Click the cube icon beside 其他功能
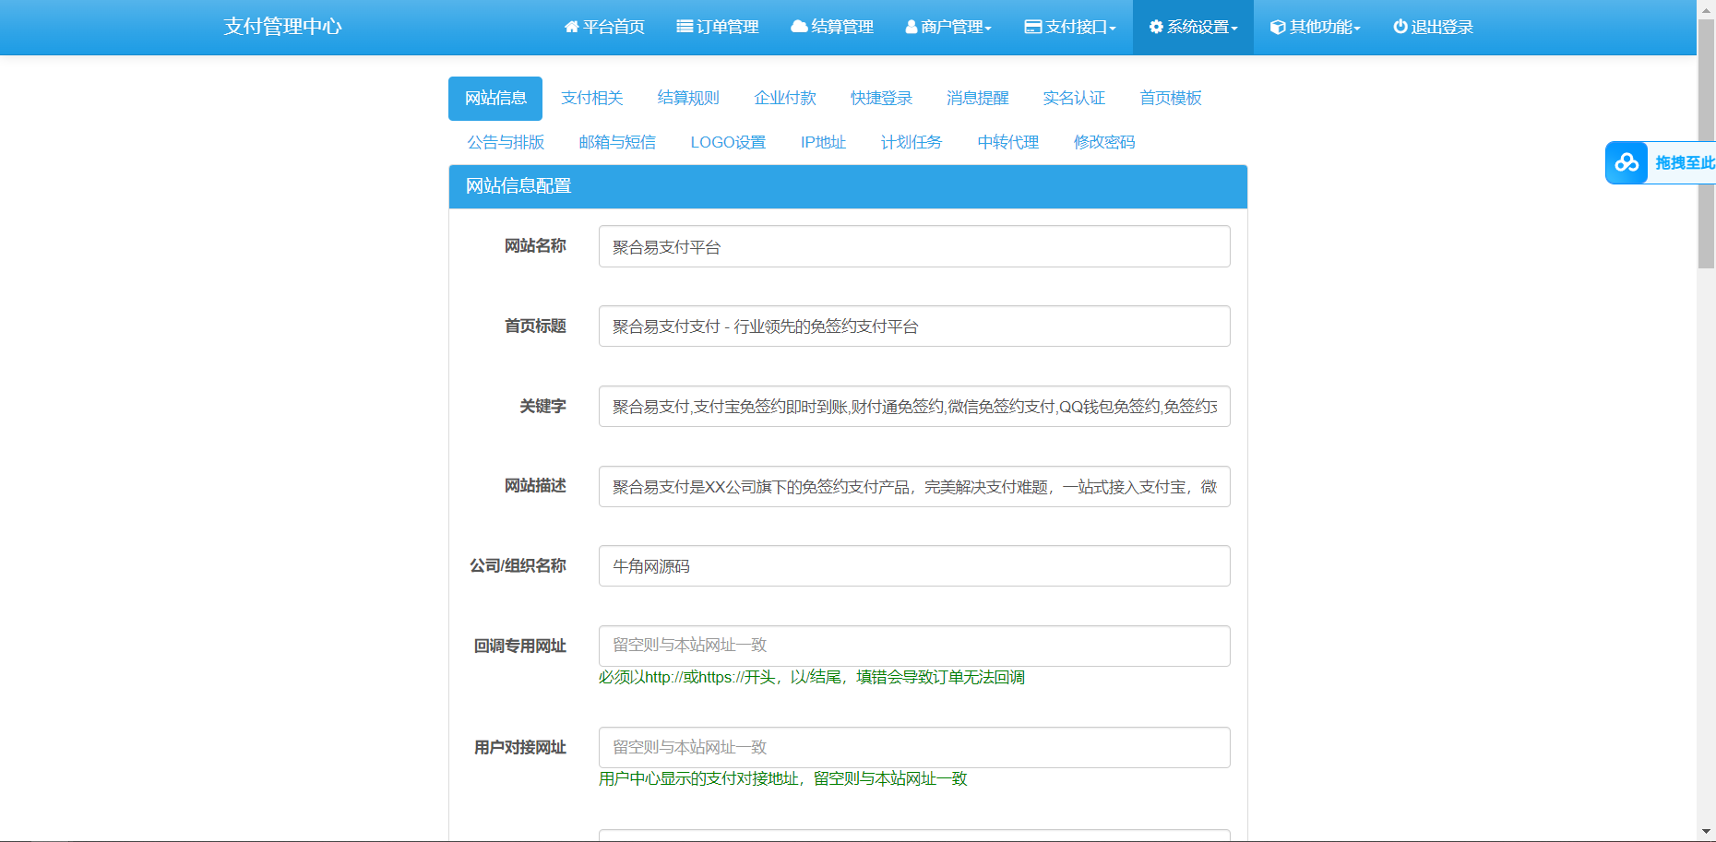 1278,27
